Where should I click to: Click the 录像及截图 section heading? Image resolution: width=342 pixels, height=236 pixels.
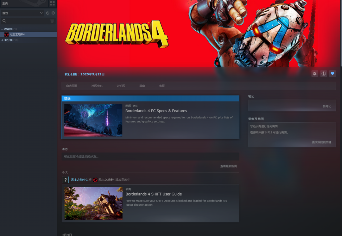coord(256,119)
